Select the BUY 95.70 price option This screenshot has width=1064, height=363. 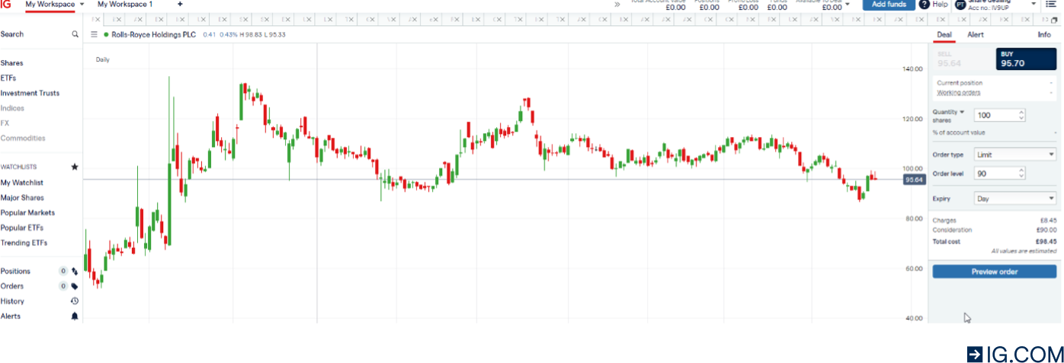pyautogui.click(x=1026, y=59)
